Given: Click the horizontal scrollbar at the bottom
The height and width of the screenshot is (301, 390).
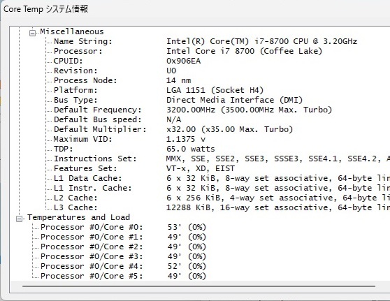Looking at the screenshot, I should point(198,286).
